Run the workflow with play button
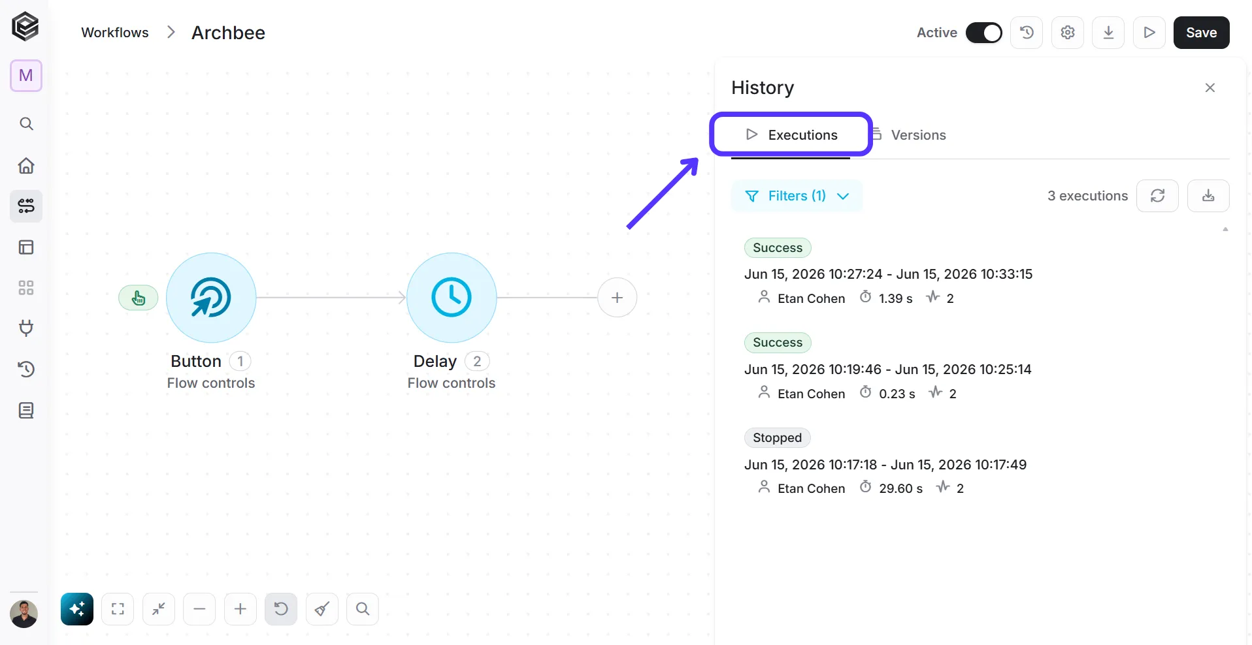The height and width of the screenshot is (645, 1252). (x=1149, y=33)
